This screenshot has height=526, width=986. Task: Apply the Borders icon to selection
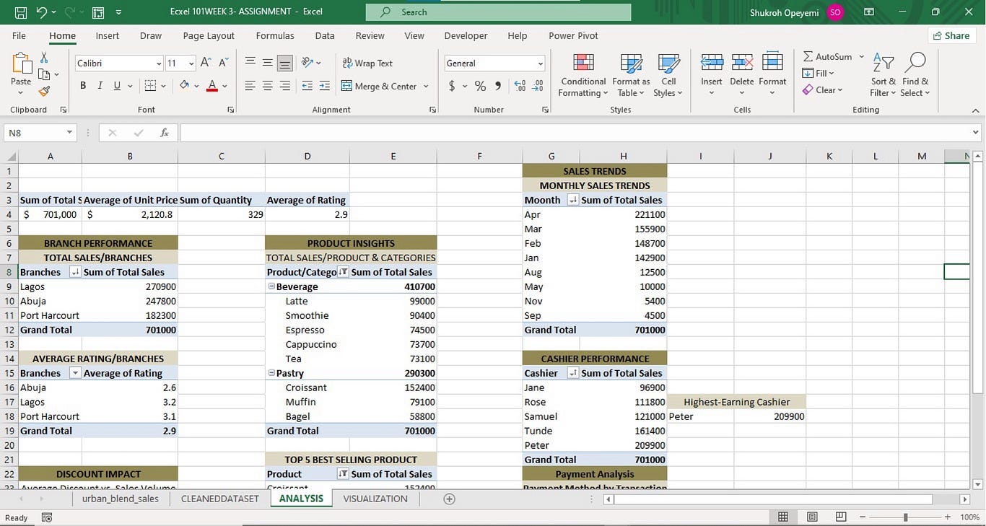click(x=150, y=86)
